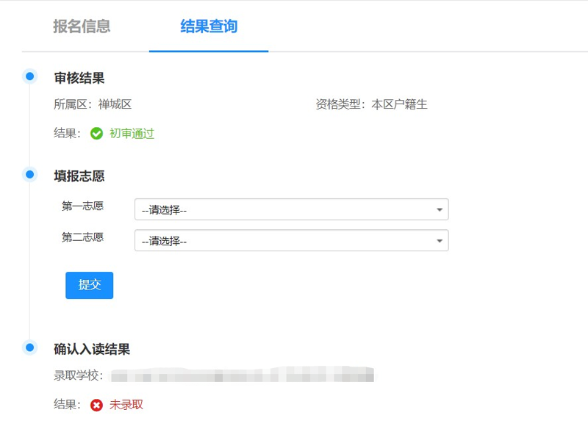Viewport: 588px width, 429px height.
Task: Expand the 第一志愿 dropdown arrow
Action: pos(440,210)
